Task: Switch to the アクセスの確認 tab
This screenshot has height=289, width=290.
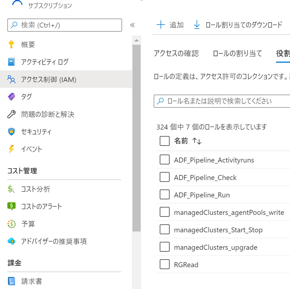Action: pos(176,53)
